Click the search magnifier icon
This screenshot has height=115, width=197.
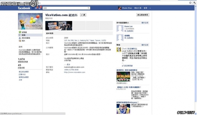pos(89,8)
